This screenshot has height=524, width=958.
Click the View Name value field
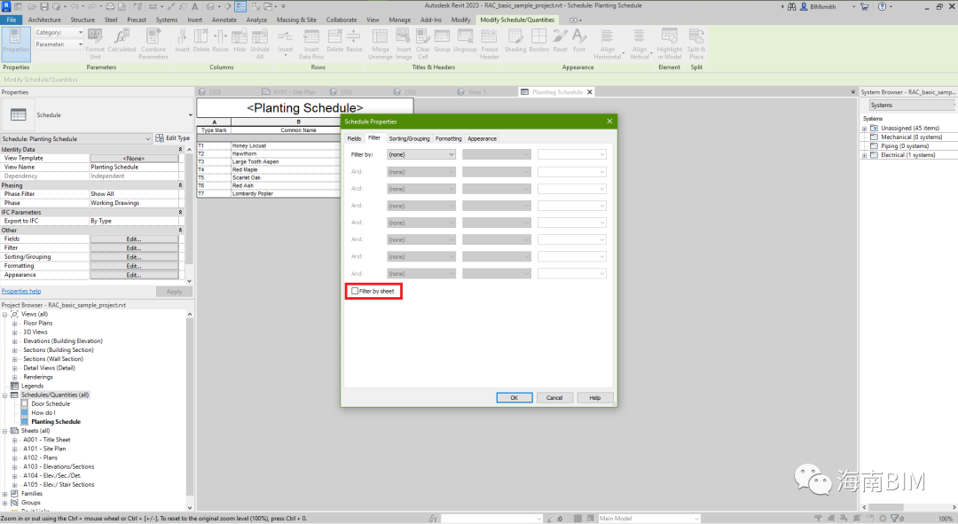point(135,167)
